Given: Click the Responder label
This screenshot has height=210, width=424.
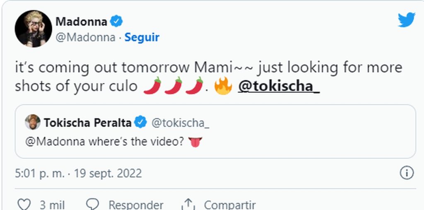Looking at the screenshot, I should pyautogui.click(x=135, y=205).
